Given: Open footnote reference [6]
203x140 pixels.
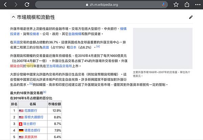Looking at the screenshot, I should click(x=44, y=92).
